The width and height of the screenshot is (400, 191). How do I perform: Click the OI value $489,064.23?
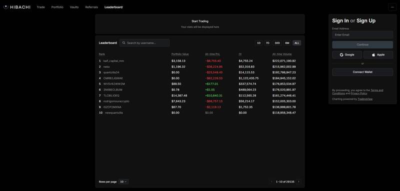247,90
